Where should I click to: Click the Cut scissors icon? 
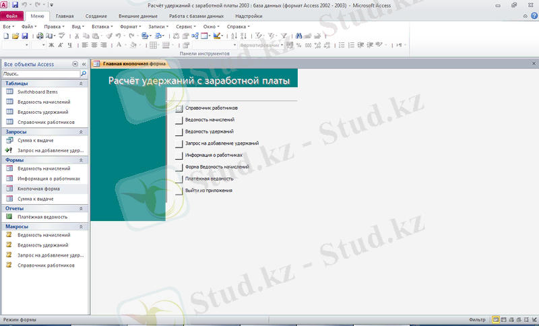click(77, 36)
